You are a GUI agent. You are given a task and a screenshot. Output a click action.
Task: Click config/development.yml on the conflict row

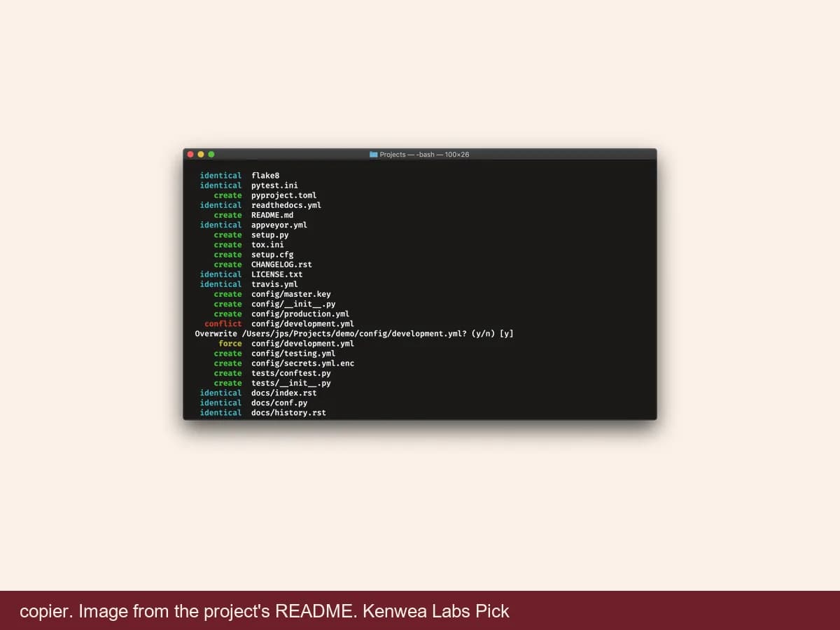pyautogui.click(x=302, y=324)
